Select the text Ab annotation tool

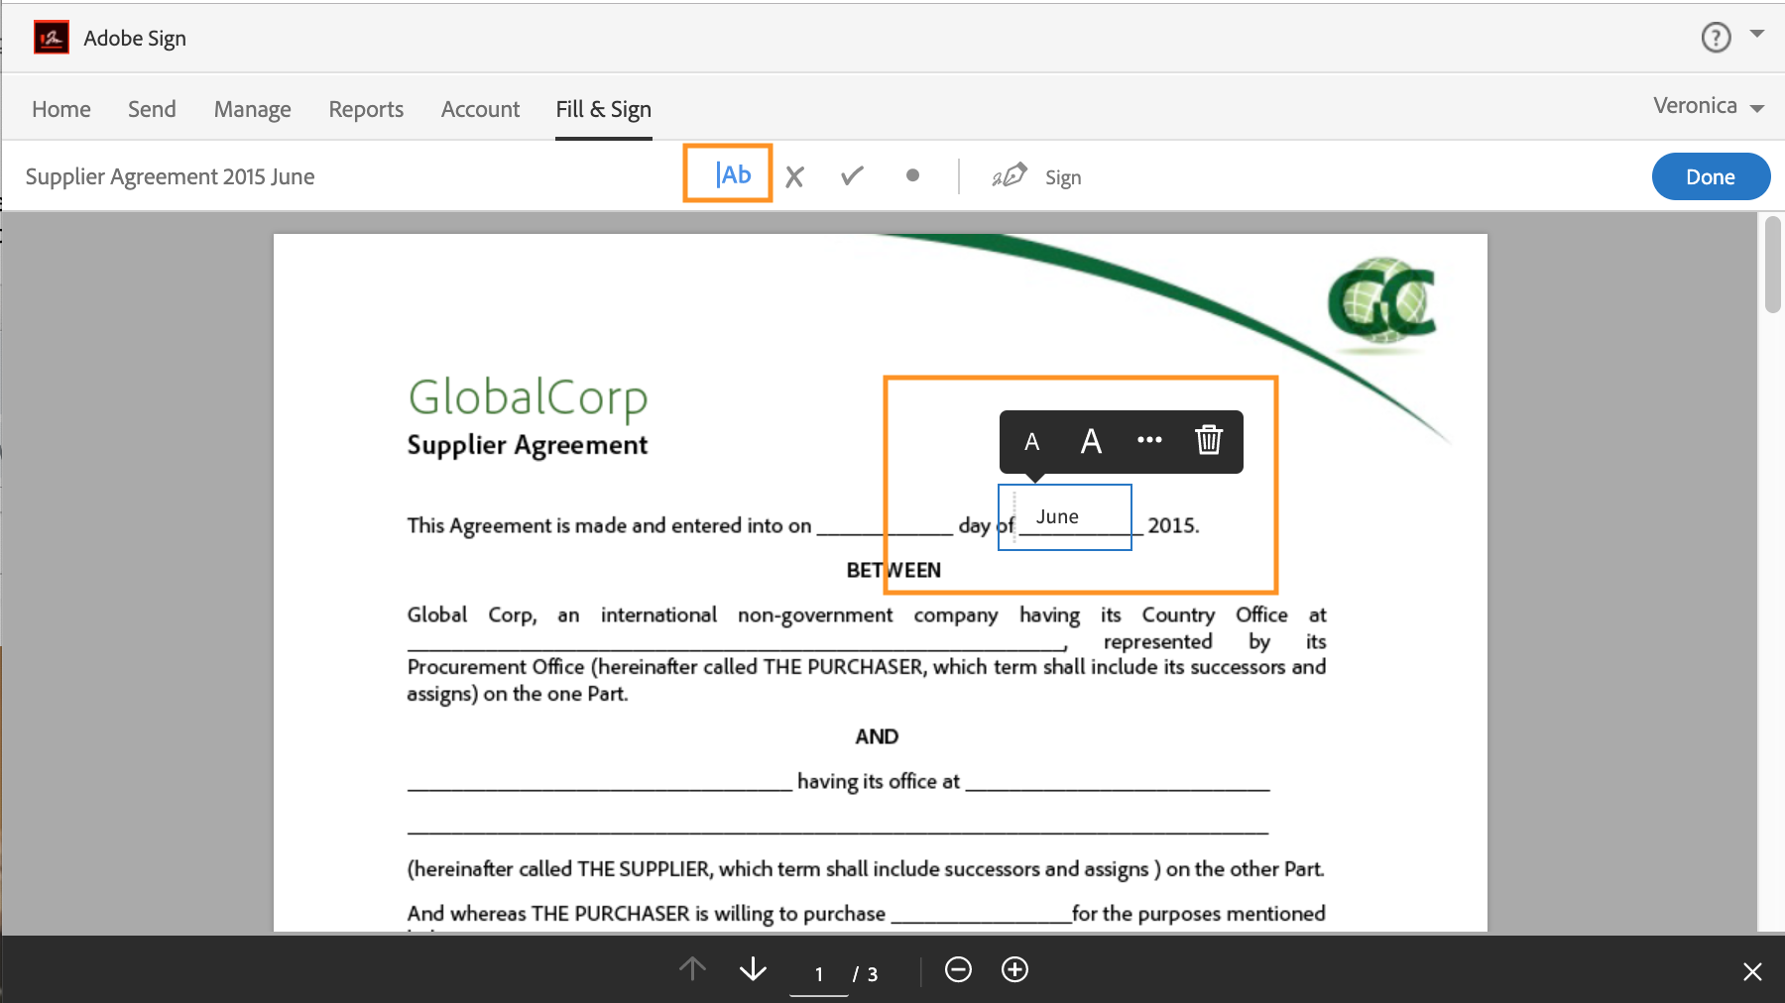(728, 174)
